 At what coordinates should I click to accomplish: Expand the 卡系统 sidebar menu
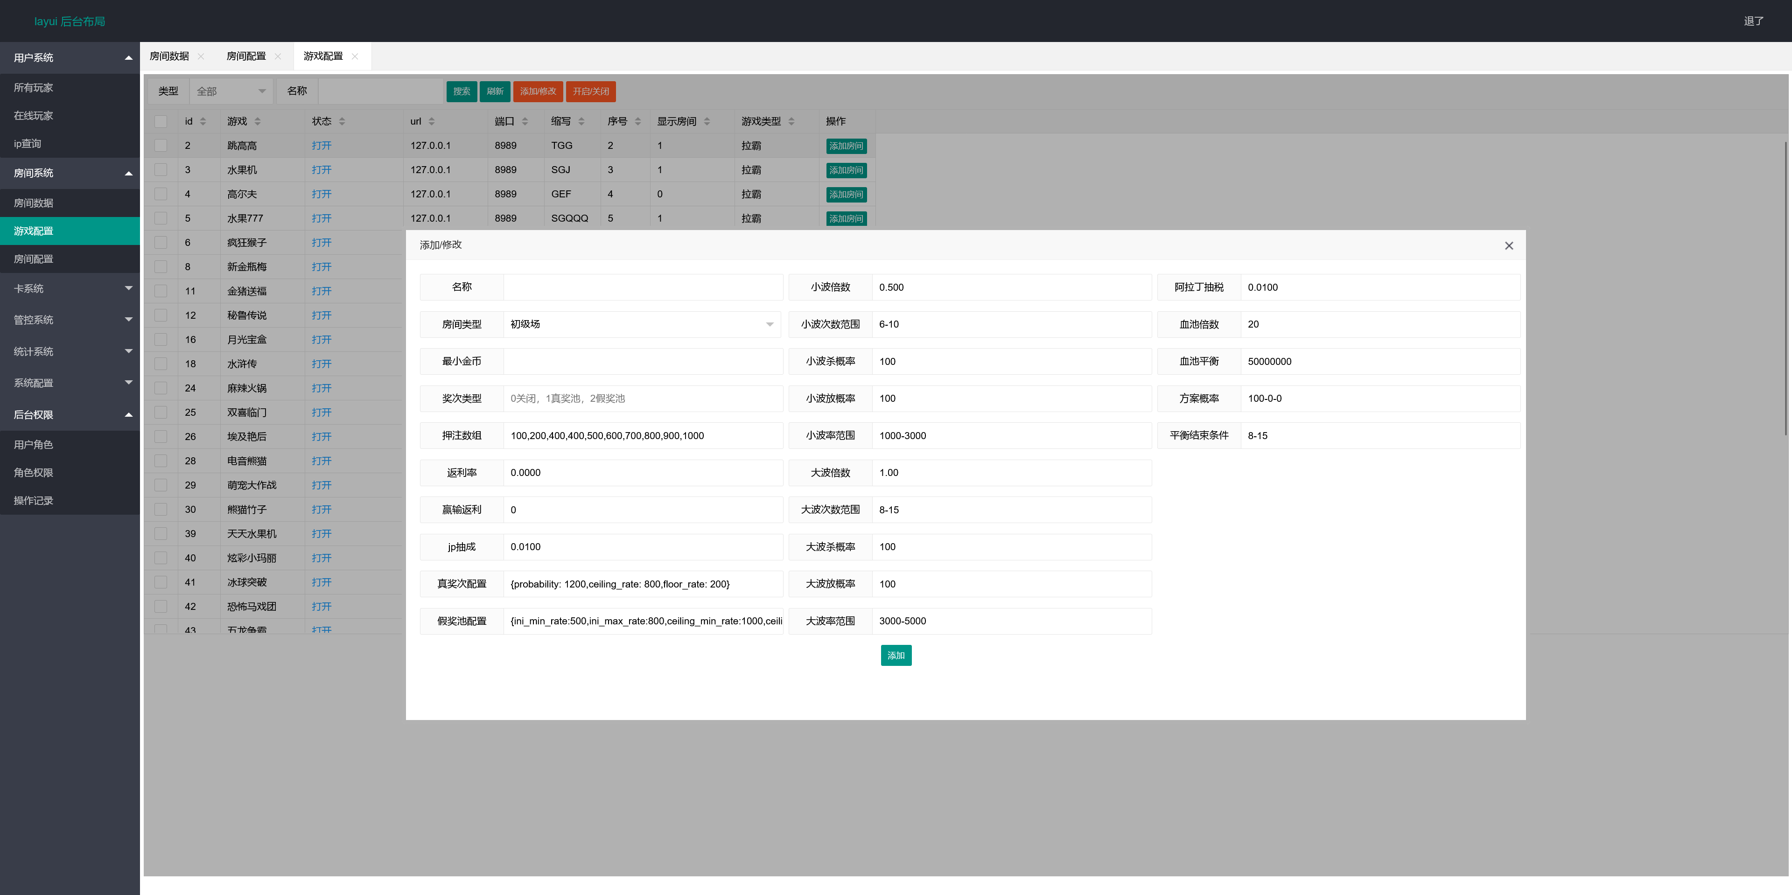tap(70, 288)
